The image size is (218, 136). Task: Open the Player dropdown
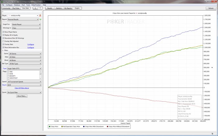pos(23,16)
